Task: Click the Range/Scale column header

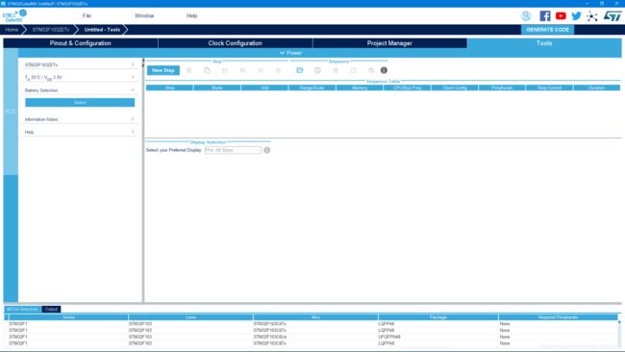Action: click(x=312, y=88)
